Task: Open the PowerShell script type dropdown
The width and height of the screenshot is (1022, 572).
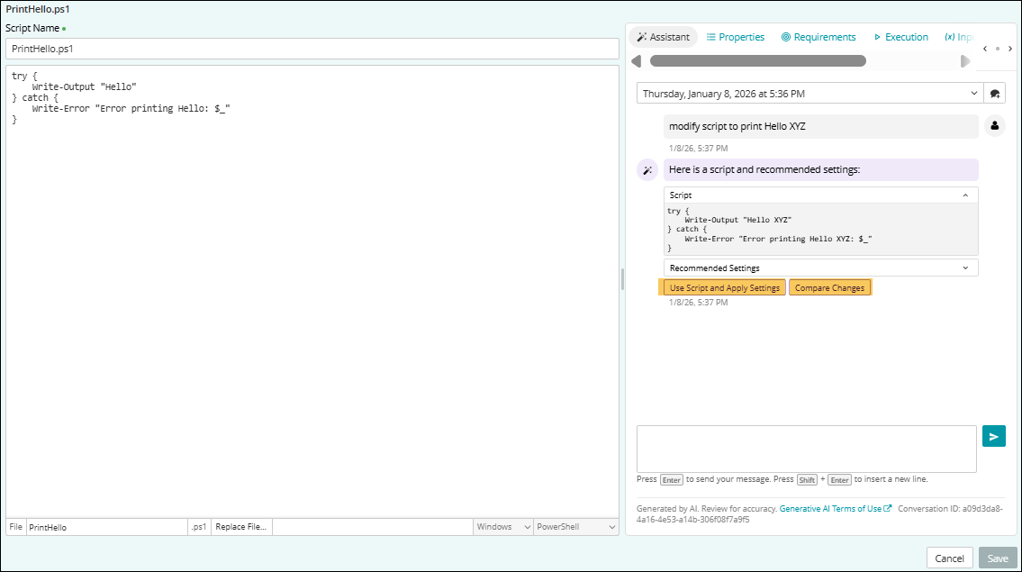Action: tap(575, 527)
